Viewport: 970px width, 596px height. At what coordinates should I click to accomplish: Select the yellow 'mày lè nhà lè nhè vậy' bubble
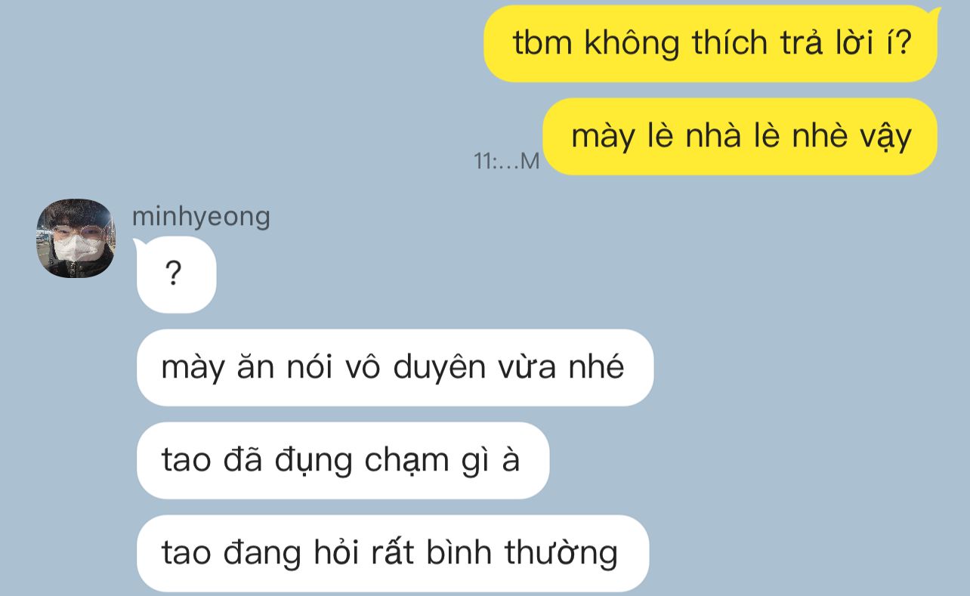coord(740,137)
